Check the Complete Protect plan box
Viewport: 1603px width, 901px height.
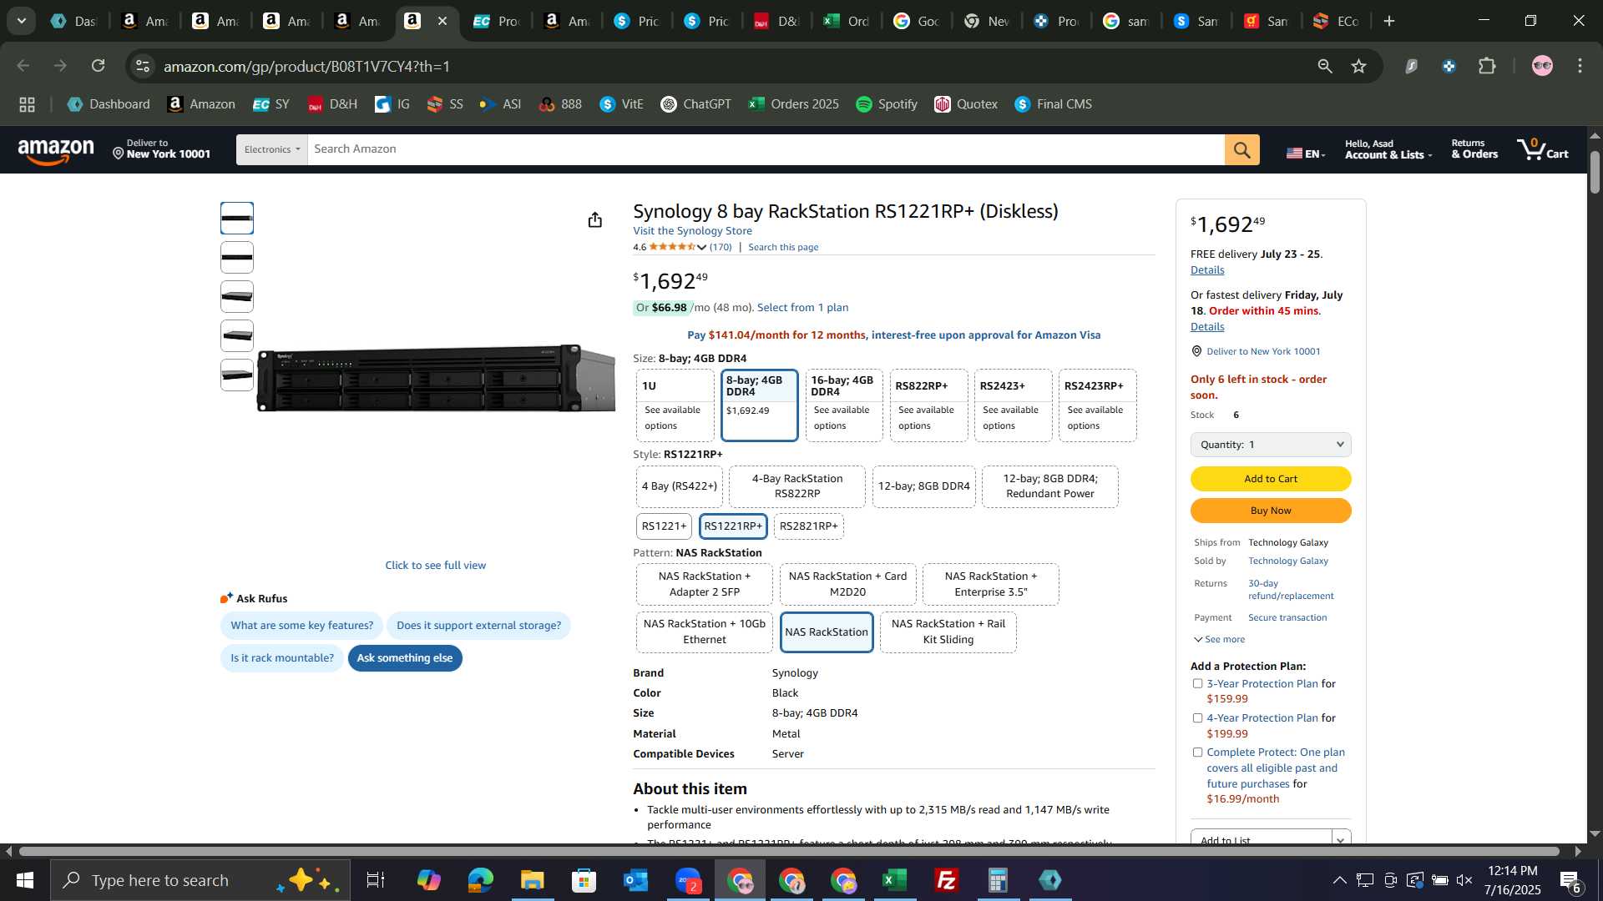(x=1197, y=752)
